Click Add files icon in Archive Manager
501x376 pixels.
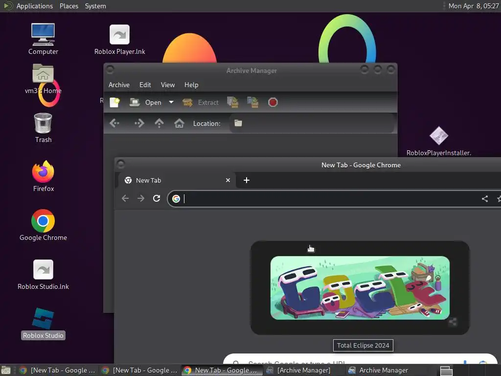coord(232,102)
